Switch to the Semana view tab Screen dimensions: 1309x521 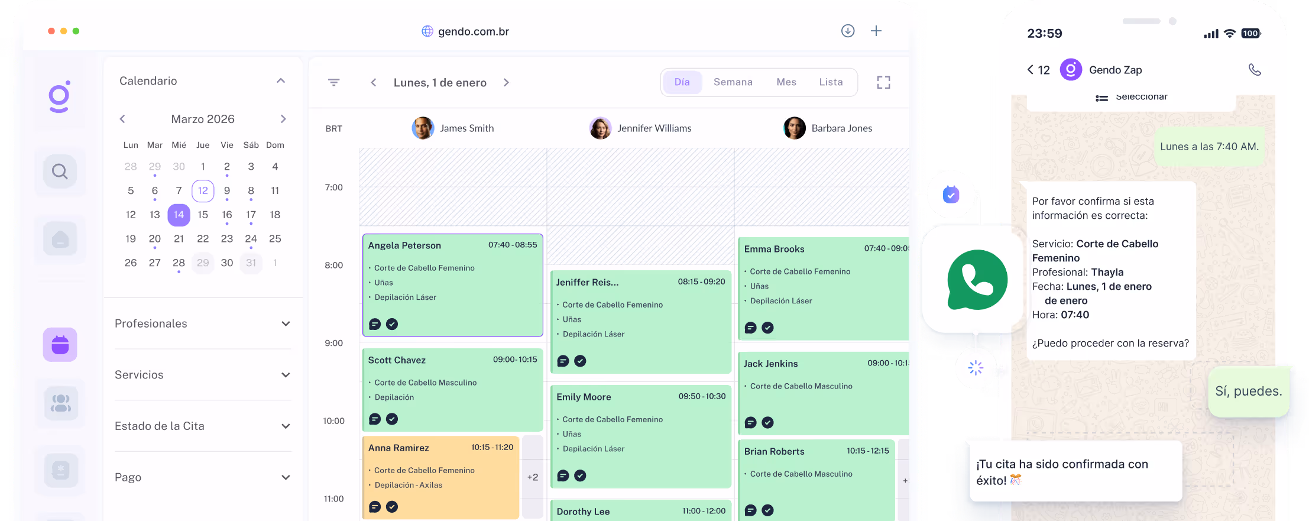pyautogui.click(x=733, y=82)
